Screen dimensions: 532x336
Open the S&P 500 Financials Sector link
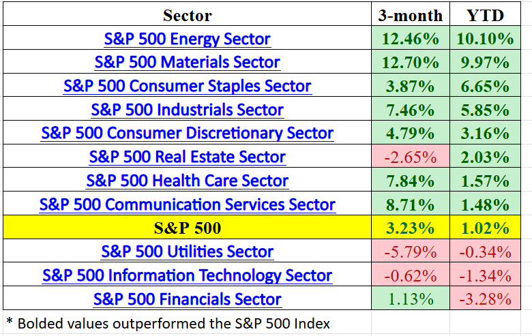tap(188, 299)
